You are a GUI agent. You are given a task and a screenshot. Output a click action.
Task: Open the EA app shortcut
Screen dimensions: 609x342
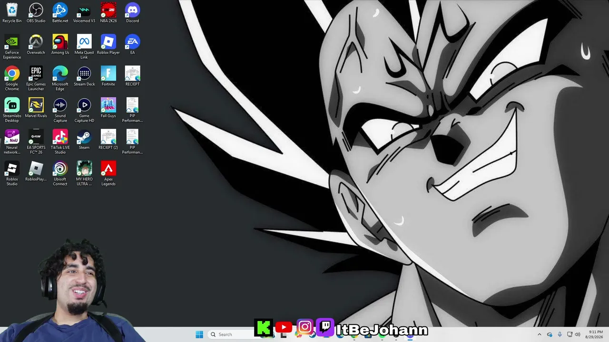pyautogui.click(x=132, y=45)
